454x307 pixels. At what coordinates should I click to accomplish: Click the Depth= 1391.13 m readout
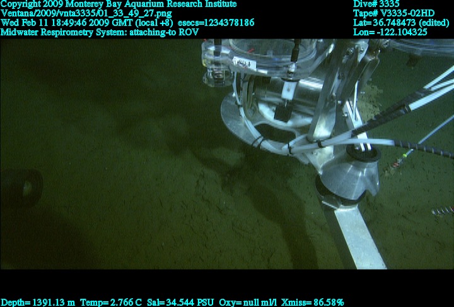(x=38, y=303)
